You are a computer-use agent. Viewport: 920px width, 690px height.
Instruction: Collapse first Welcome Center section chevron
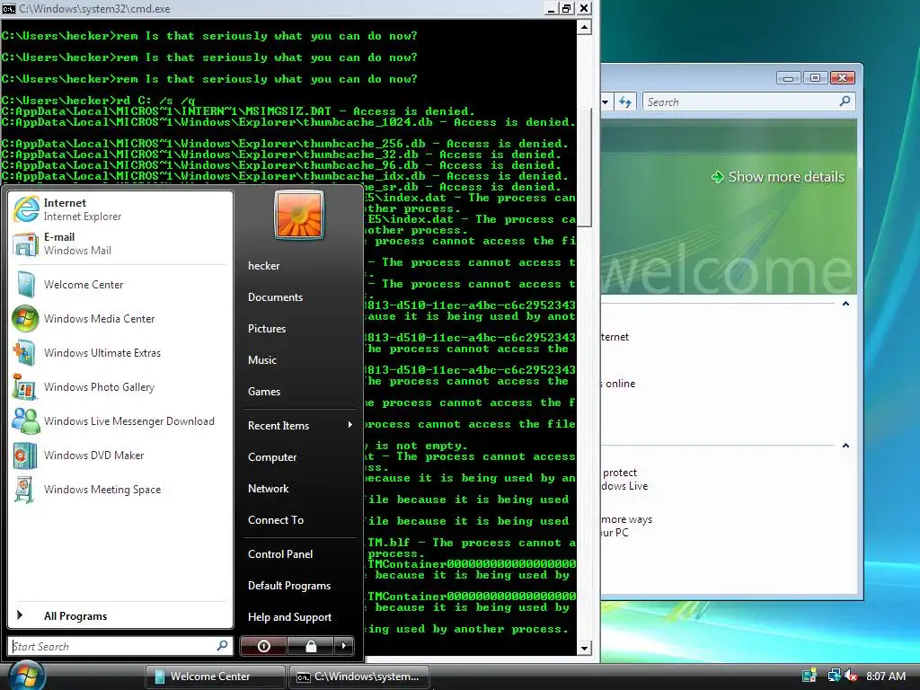click(845, 304)
